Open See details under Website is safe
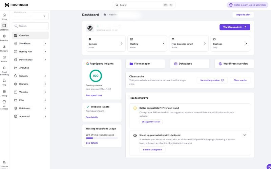 click(92, 117)
